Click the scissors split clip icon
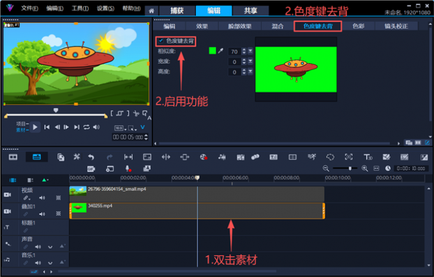 (x=136, y=113)
